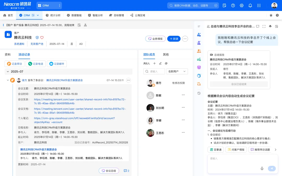Open the 腾讯云科技CRM升级方案跟进会 meeting link
Image resolution: width=282 pixels, height=176 pixels.
pyautogui.click(x=64, y=80)
